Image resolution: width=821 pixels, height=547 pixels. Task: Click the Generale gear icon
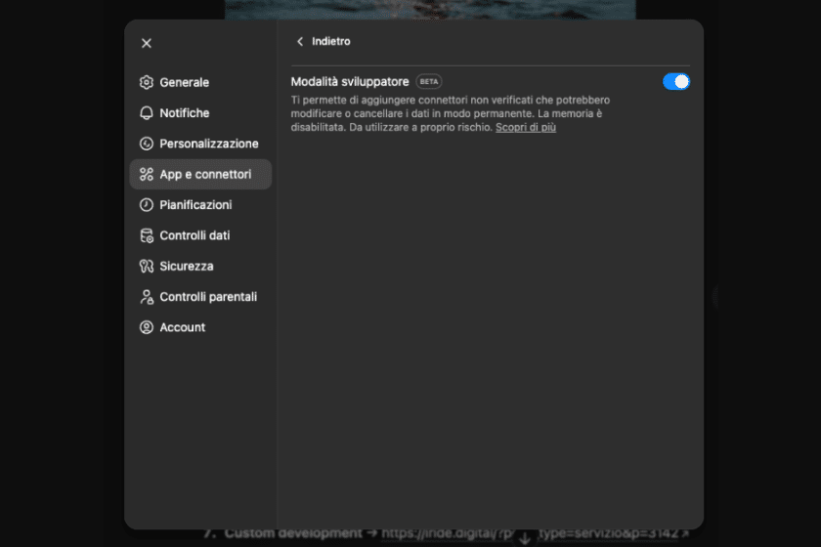[146, 82]
